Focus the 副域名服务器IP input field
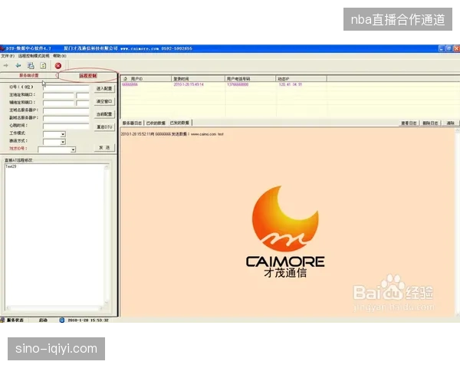460x368 pixels. click(x=66, y=119)
